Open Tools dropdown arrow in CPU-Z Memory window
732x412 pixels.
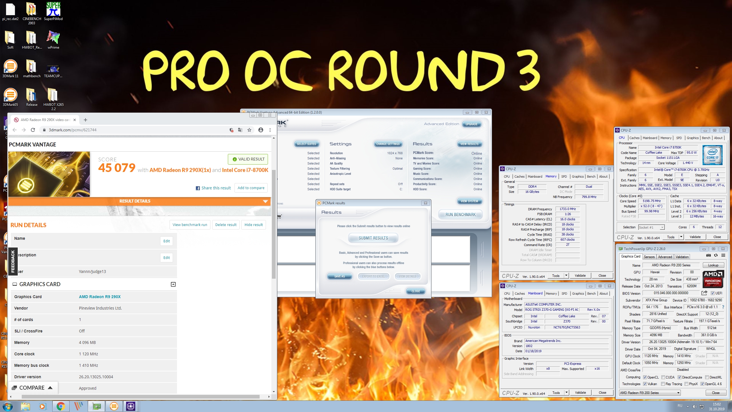coord(566,276)
